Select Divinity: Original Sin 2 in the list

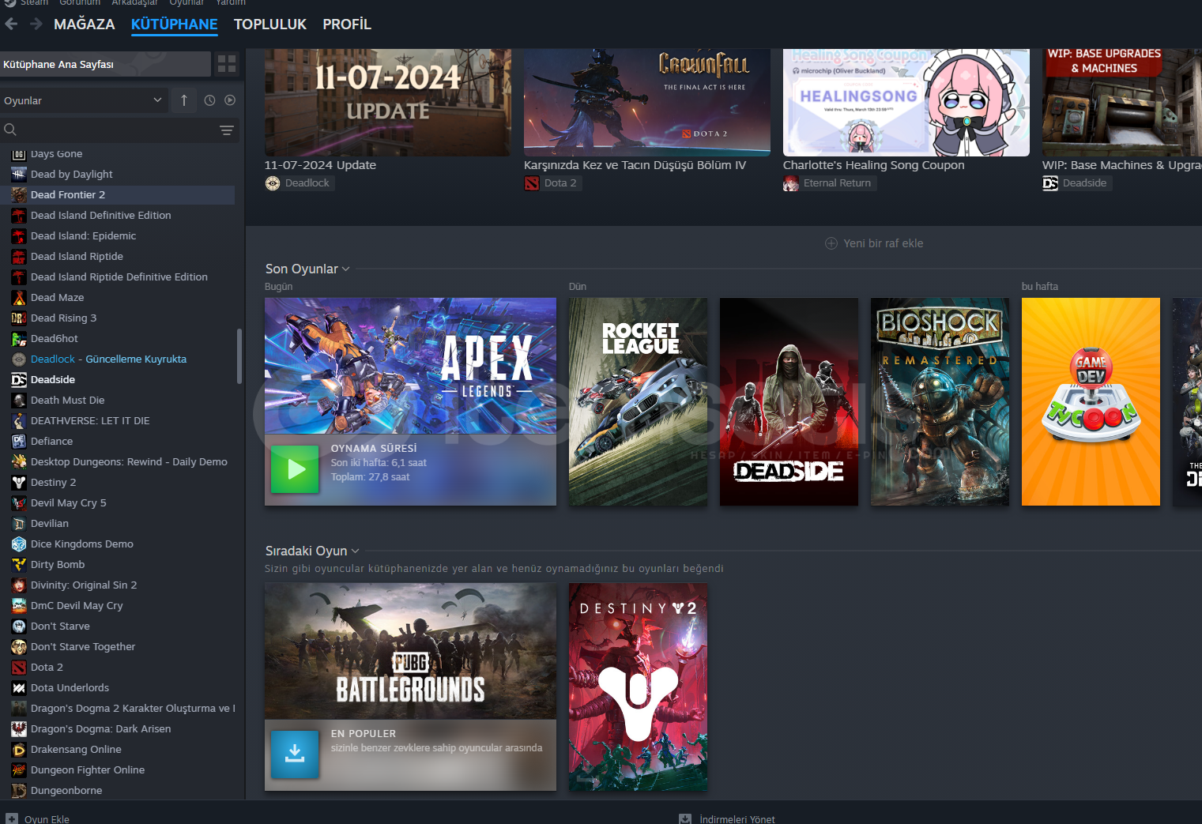pos(117,585)
